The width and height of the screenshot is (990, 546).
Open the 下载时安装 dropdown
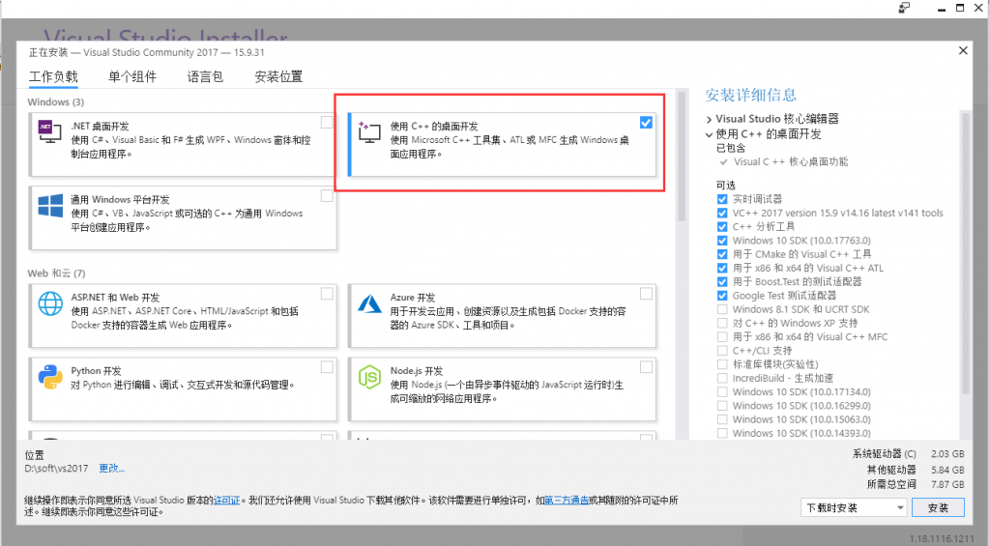pos(854,507)
